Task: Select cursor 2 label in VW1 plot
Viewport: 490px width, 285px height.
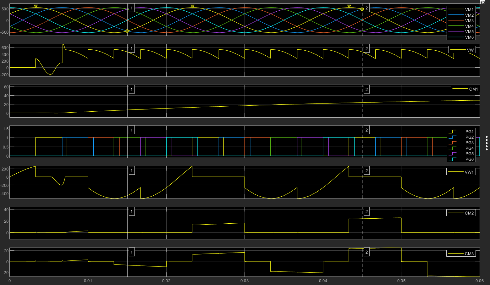Action: coord(366,171)
